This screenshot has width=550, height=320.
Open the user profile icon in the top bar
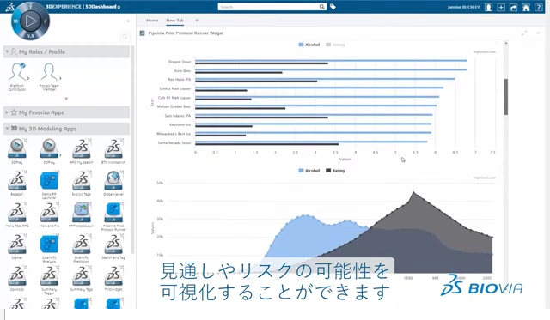click(x=488, y=8)
